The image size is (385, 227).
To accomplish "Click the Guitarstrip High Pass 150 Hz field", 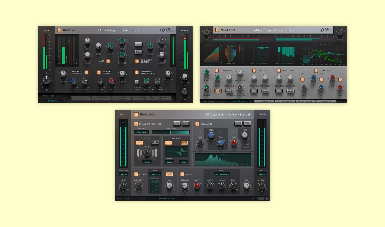I will [x=123, y=174].
